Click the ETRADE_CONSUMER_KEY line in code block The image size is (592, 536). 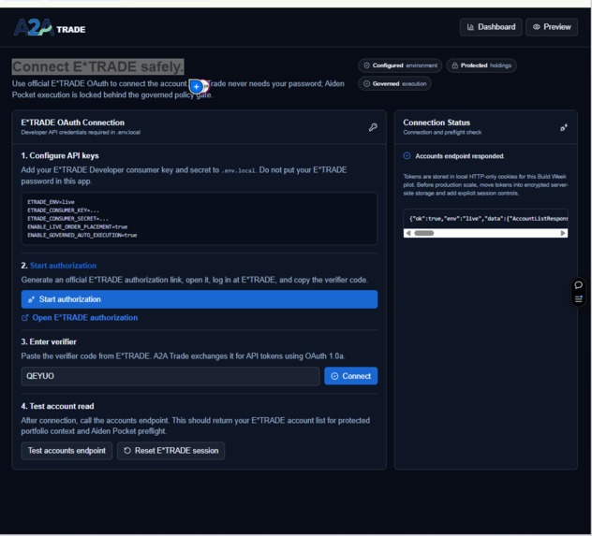point(63,210)
